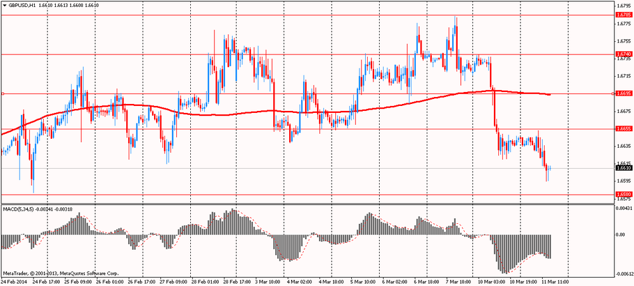This screenshot has height=286, width=634.
Task: Click the MetaTrader MetaQuotes copyright text
Action: coord(61,273)
